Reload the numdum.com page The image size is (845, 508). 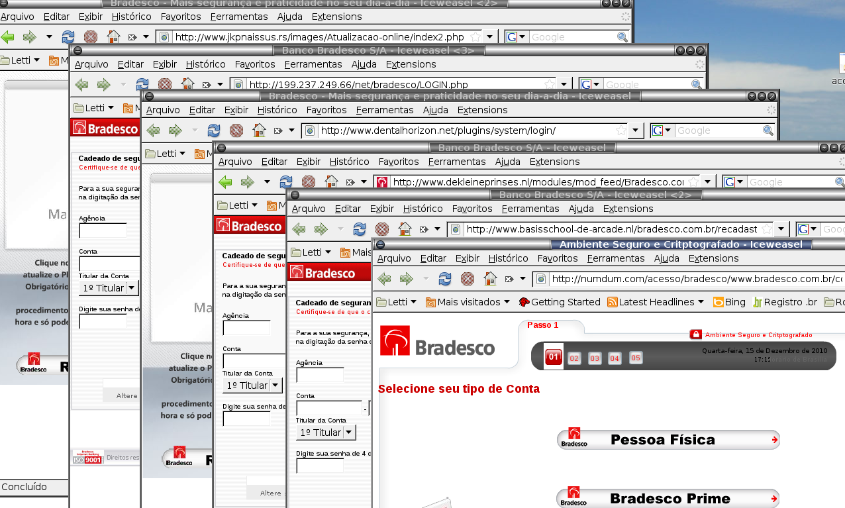click(x=445, y=278)
